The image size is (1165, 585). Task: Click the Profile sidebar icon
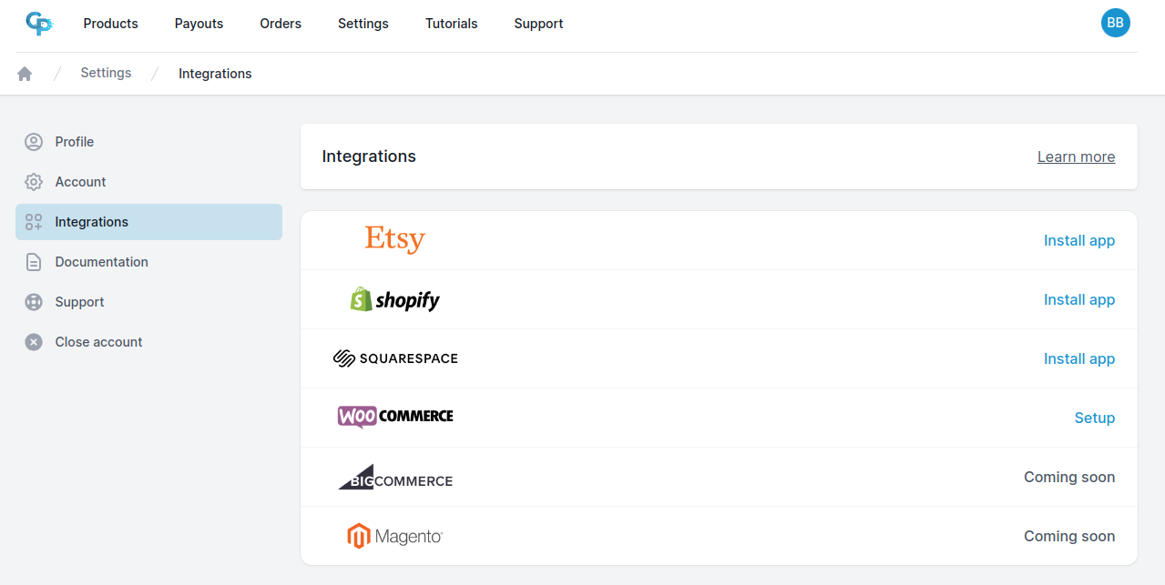point(34,141)
